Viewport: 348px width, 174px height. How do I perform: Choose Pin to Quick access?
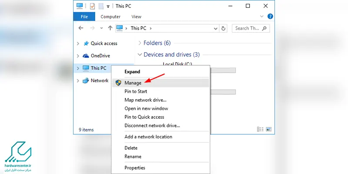click(x=161, y=117)
